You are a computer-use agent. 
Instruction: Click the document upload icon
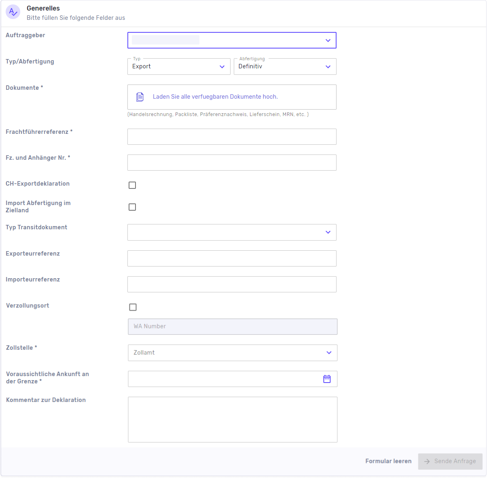(x=140, y=97)
